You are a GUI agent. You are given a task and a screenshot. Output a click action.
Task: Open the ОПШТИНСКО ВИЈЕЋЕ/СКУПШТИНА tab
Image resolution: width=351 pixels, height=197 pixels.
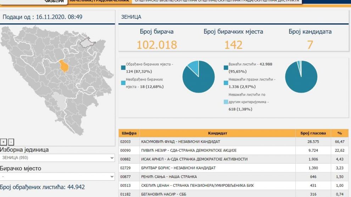point(216,1)
